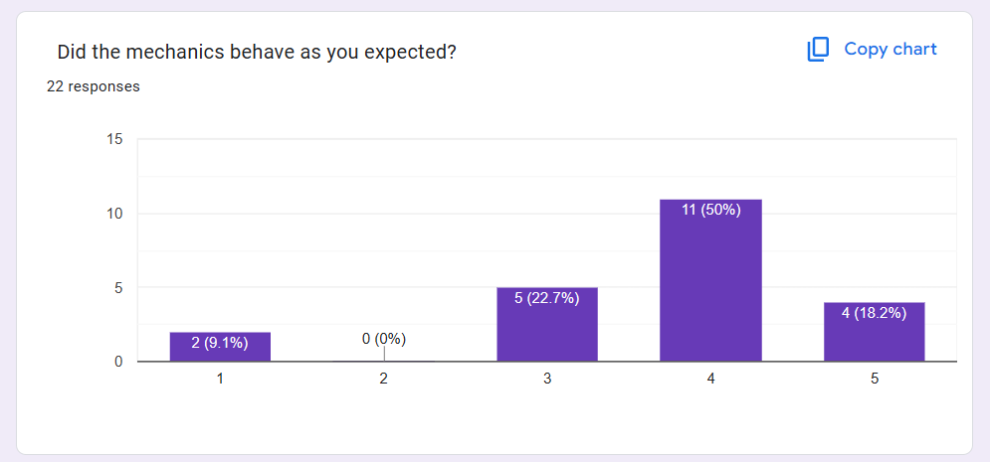Click the 22 responses text
This screenshot has width=990, height=462.
94,86
